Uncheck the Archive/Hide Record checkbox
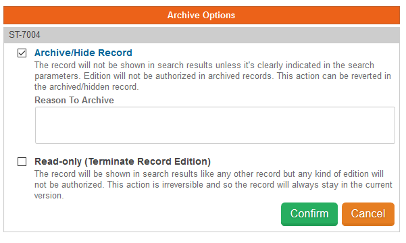Image resolution: width=406 pixels, height=243 pixels. [22, 53]
